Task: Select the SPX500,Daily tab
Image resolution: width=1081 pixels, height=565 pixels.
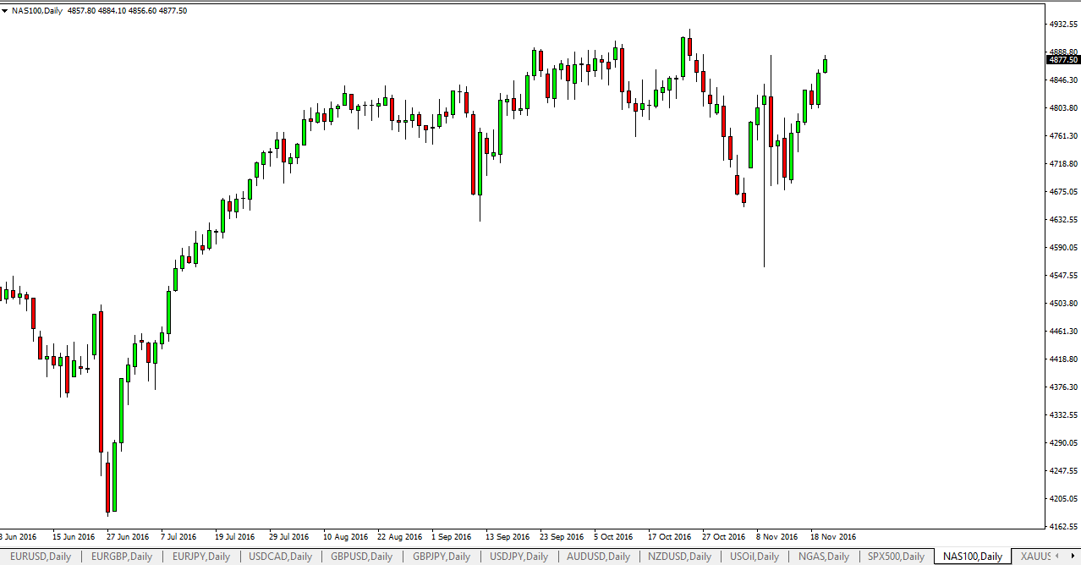Action: (x=894, y=557)
